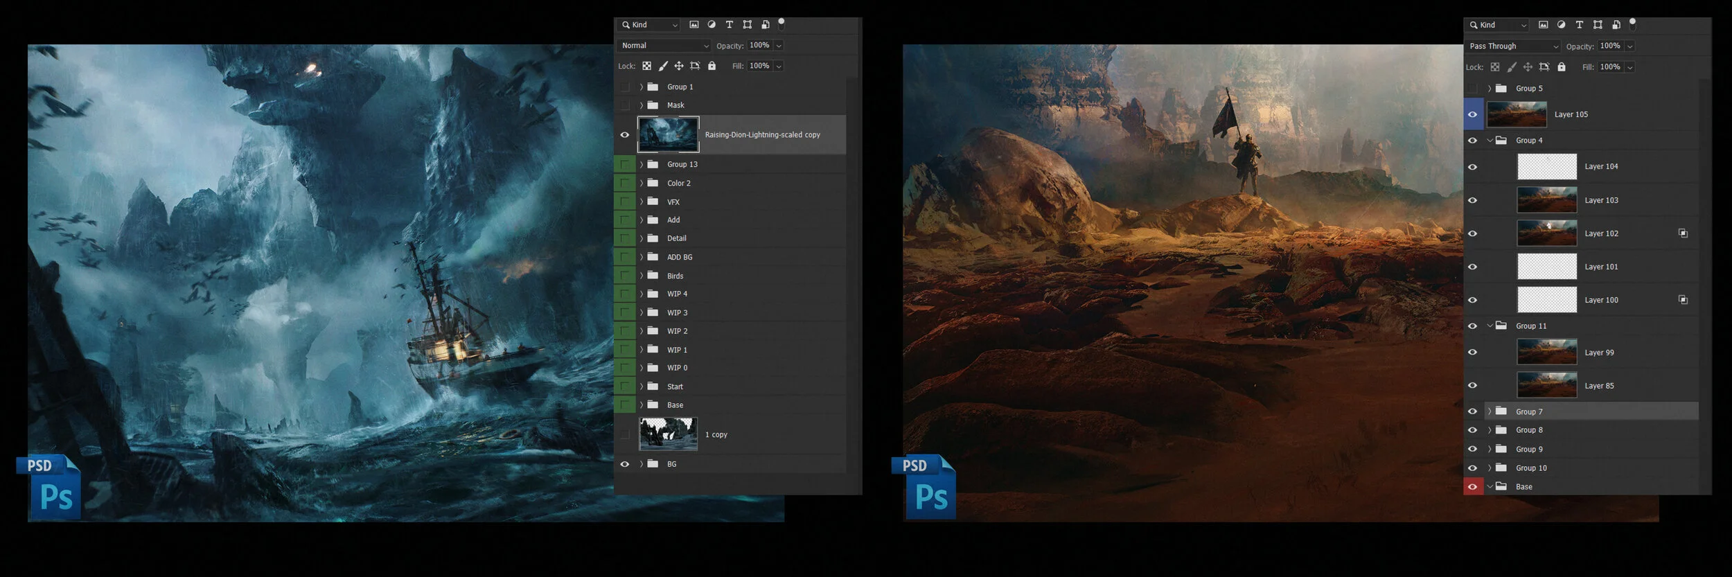
Task: Click shape layer filter icon in right panel
Action: tap(1598, 25)
